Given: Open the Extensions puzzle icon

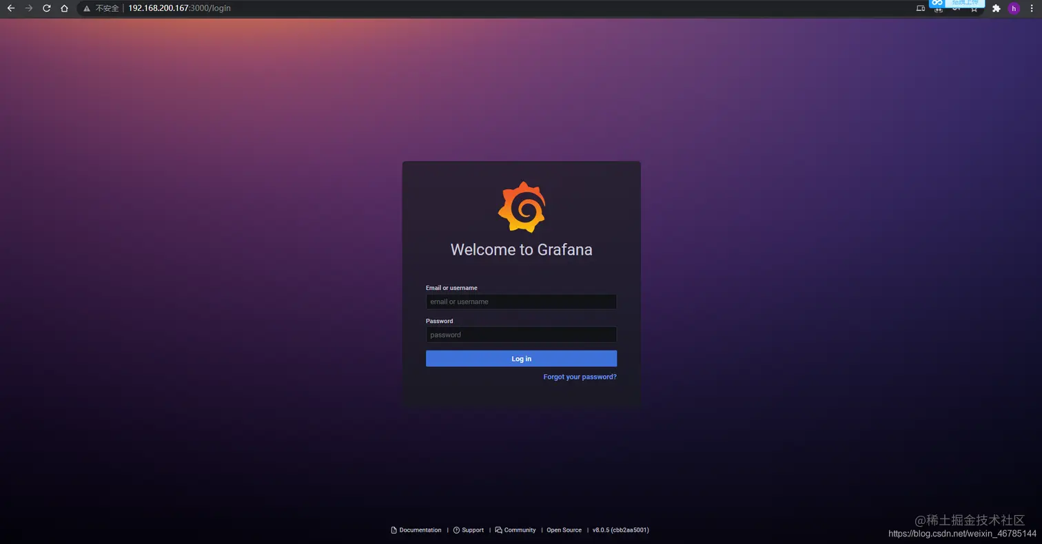Looking at the screenshot, I should 996,8.
